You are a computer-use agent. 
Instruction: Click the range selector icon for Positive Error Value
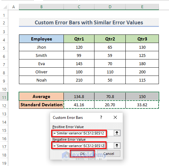117,133
